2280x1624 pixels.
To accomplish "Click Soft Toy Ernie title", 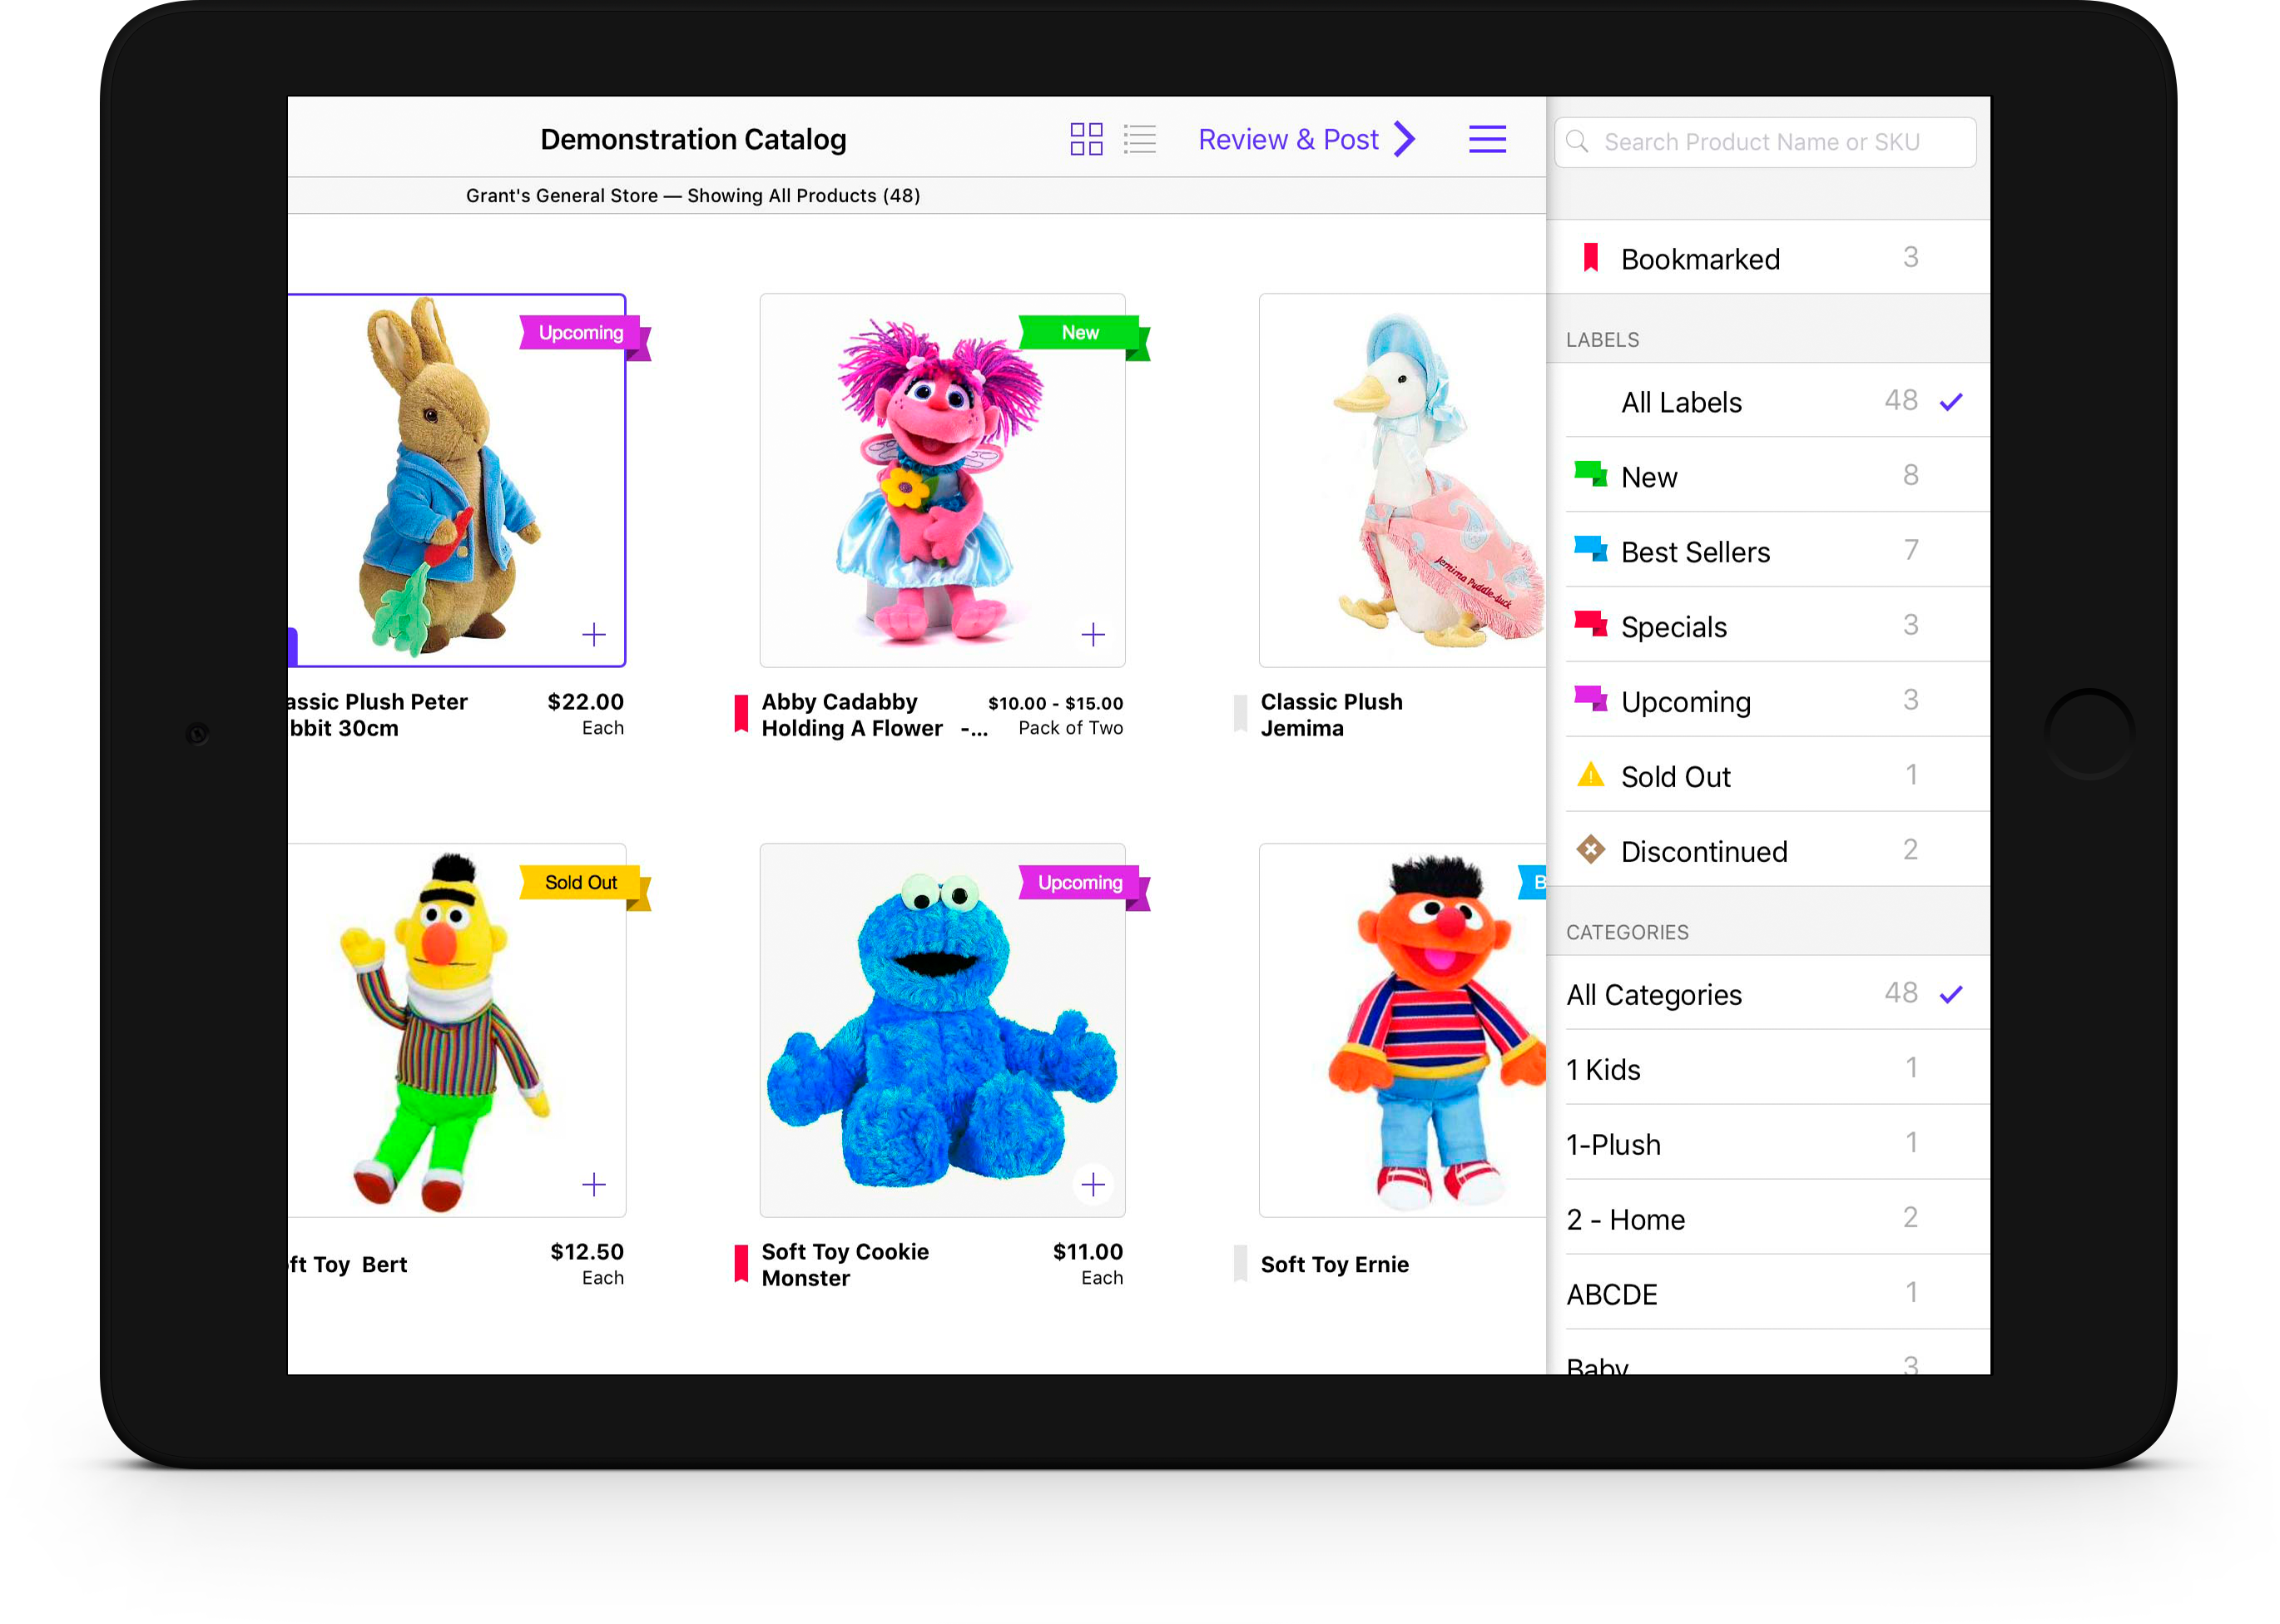I will (1334, 1265).
